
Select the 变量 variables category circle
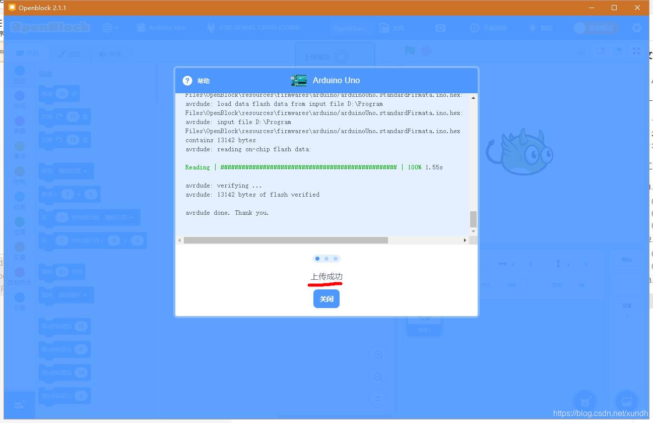20,247
